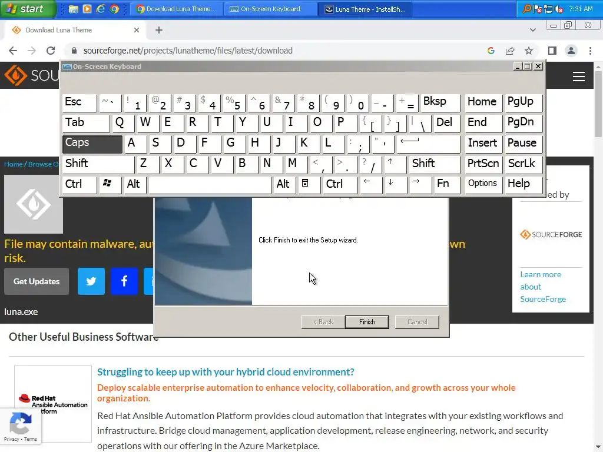Image resolution: width=603 pixels, height=452 pixels.
Task: Click the Enter arrow key on keyboard
Action: click(x=428, y=144)
